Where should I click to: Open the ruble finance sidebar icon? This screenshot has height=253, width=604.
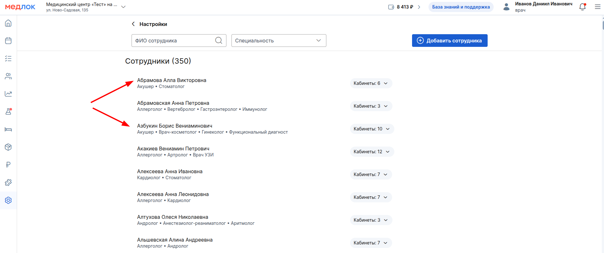[x=8, y=165]
